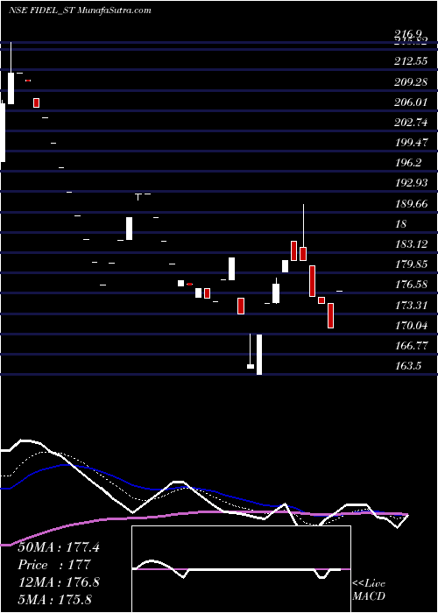Select the 163.5 price level label

408,366
